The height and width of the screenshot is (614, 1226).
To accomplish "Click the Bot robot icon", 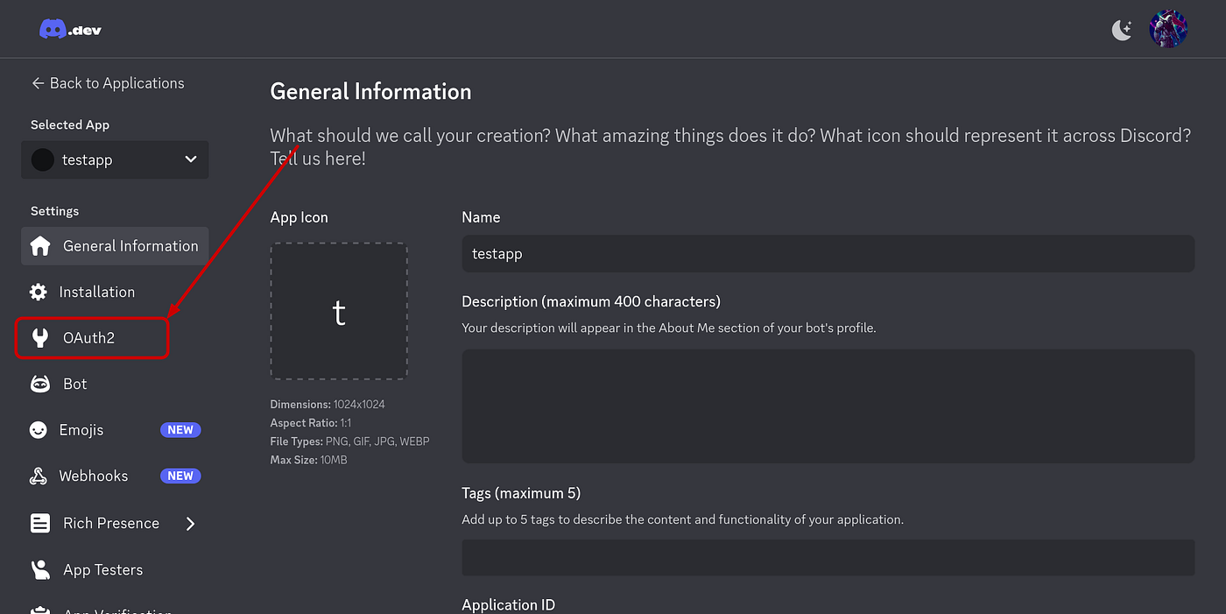I will pos(40,384).
